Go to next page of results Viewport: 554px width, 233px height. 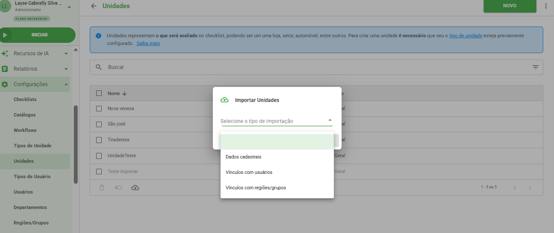click(530, 188)
